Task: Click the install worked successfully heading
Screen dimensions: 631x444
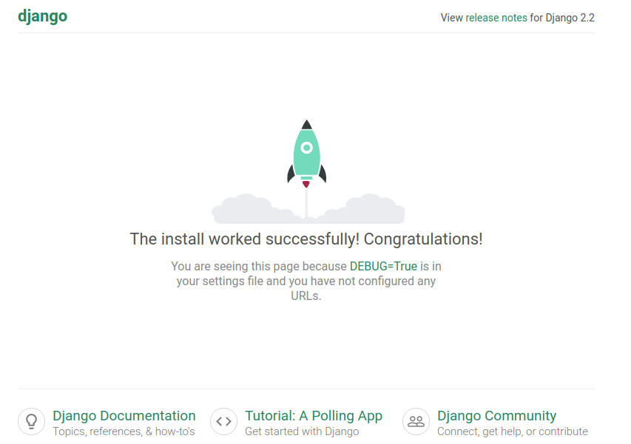Action: click(306, 239)
